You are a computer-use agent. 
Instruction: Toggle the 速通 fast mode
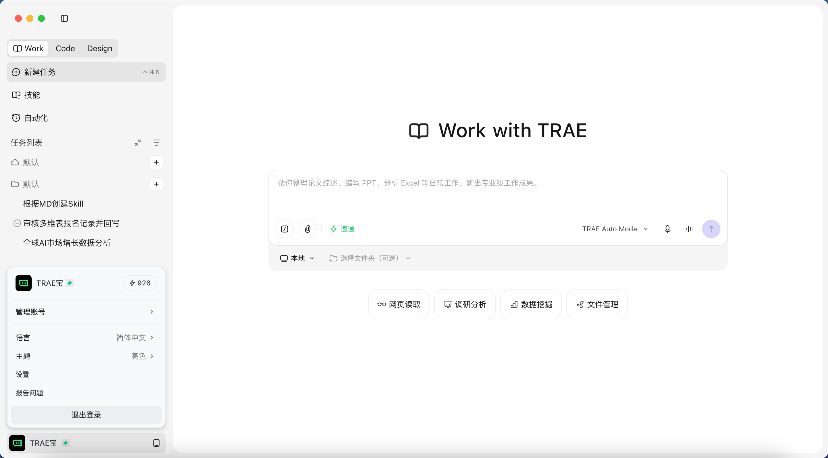pyautogui.click(x=342, y=229)
